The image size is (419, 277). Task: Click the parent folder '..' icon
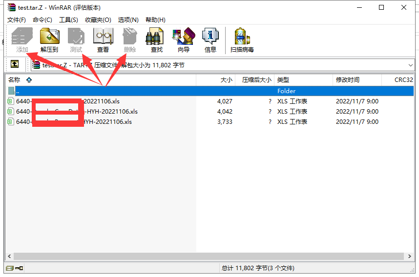pos(11,91)
